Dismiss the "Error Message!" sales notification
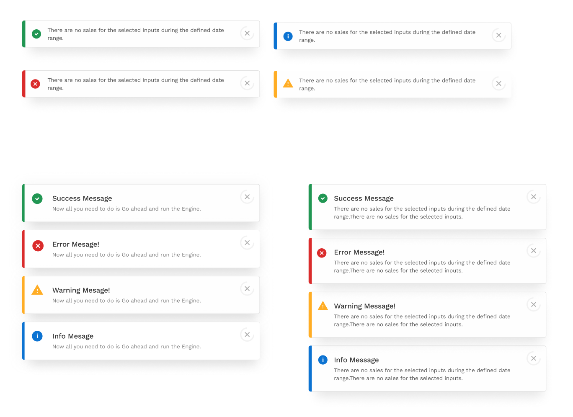This screenshot has width=573, height=417. coord(533,251)
